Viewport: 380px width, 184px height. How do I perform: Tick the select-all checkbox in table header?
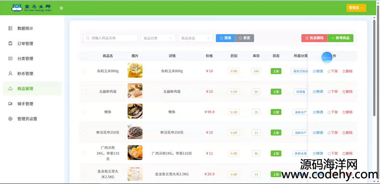coord(84,56)
